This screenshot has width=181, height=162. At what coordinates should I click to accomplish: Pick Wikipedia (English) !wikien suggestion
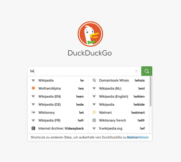(119, 96)
